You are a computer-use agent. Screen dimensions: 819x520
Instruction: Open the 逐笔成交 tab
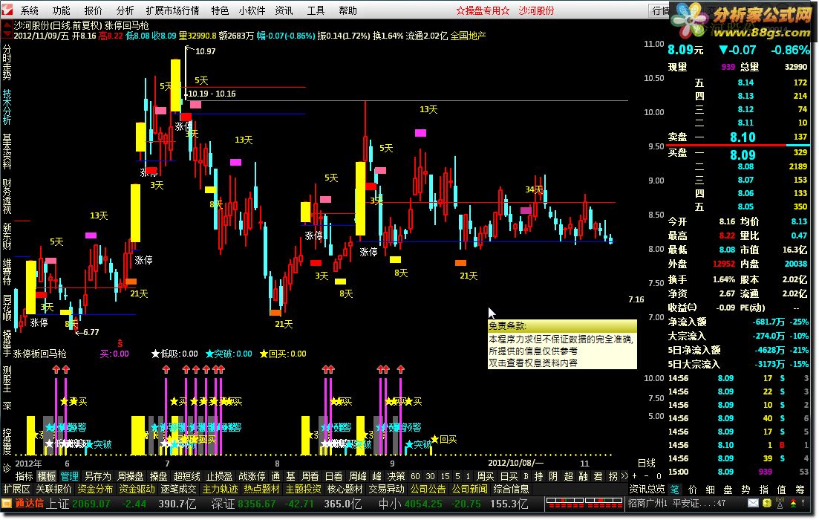(178, 489)
